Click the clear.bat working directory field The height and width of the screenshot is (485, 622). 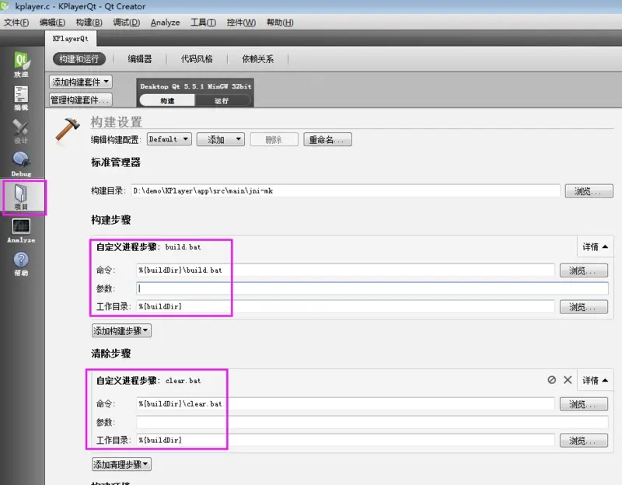coord(345,440)
